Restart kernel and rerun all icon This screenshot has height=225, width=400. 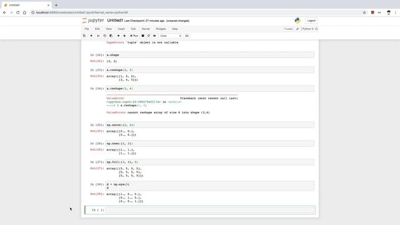(x=154, y=36)
